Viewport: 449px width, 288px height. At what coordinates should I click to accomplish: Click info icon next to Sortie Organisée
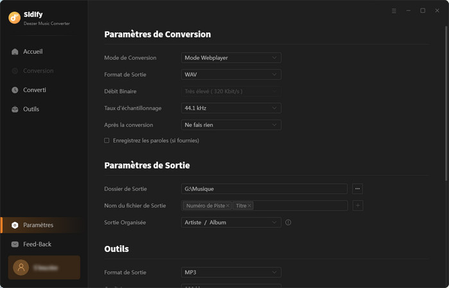pos(288,223)
